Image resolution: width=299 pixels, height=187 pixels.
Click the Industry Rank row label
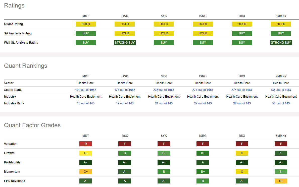pos(14,103)
